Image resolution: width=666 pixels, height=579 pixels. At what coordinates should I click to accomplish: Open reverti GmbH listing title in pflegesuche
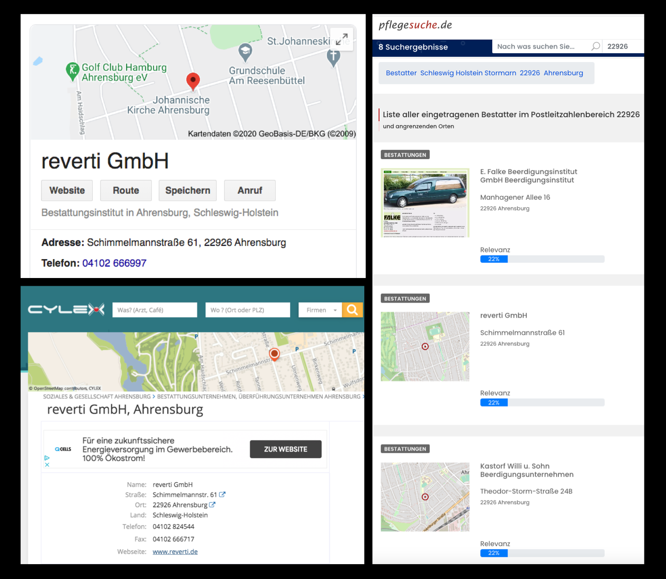[x=503, y=315]
